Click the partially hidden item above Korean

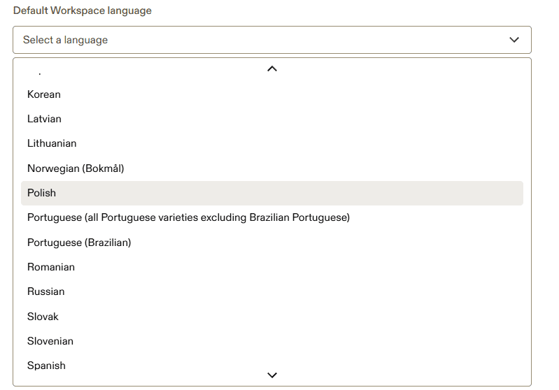tap(40, 73)
